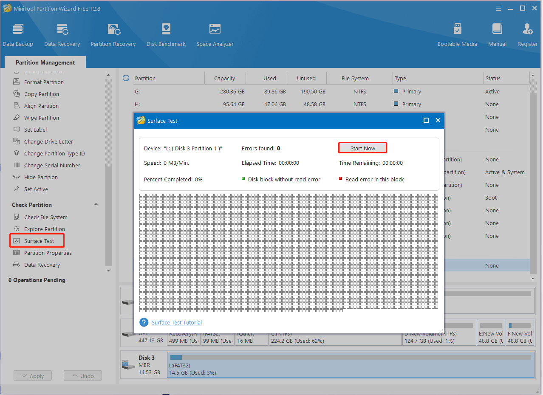This screenshot has width=543, height=395.
Task: Click the 0 Operations Pending text
Action: (x=37, y=280)
